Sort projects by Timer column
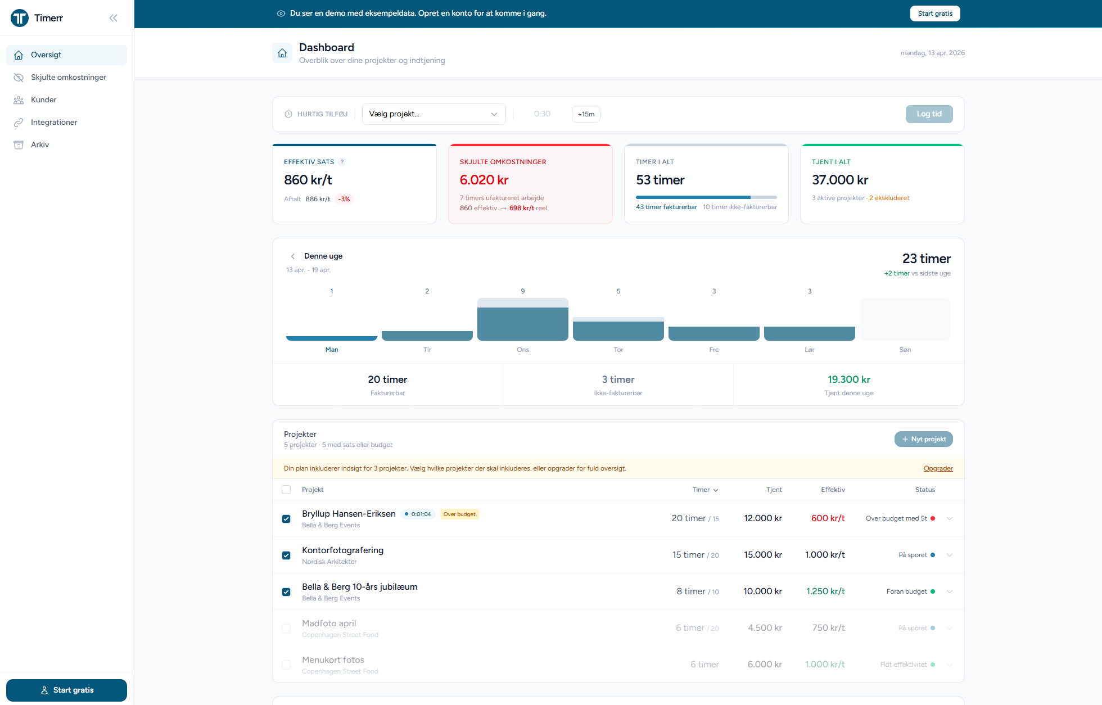The height and width of the screenshot is (705, 1102). [705, 490]
